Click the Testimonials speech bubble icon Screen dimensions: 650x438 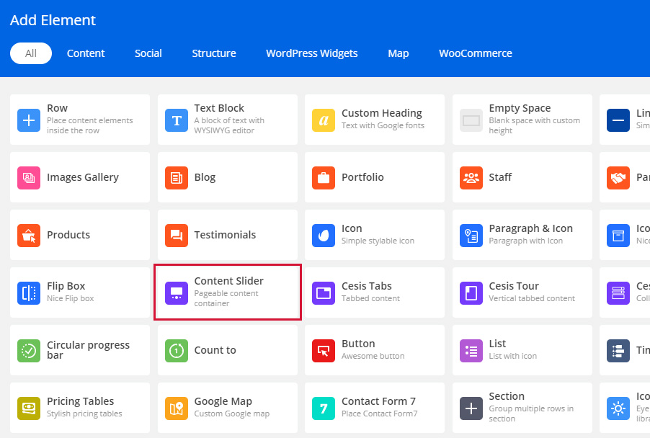click(177, 235)
